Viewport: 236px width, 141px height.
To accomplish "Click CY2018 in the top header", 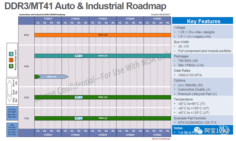I will point(75,19).
